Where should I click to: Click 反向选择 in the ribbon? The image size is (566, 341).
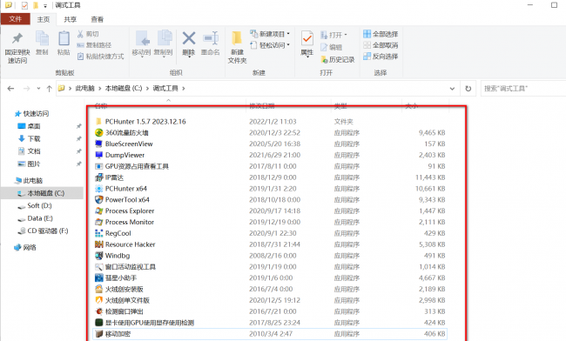pos(381,57)
